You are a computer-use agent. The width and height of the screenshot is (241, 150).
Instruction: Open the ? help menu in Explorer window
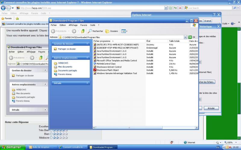pos(99,25)
